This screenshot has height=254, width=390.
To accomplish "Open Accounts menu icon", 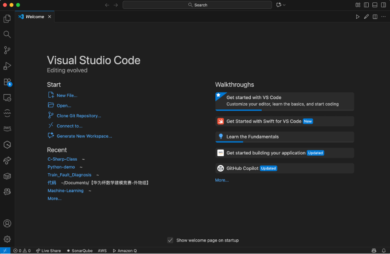I will [x=7, y=224].
